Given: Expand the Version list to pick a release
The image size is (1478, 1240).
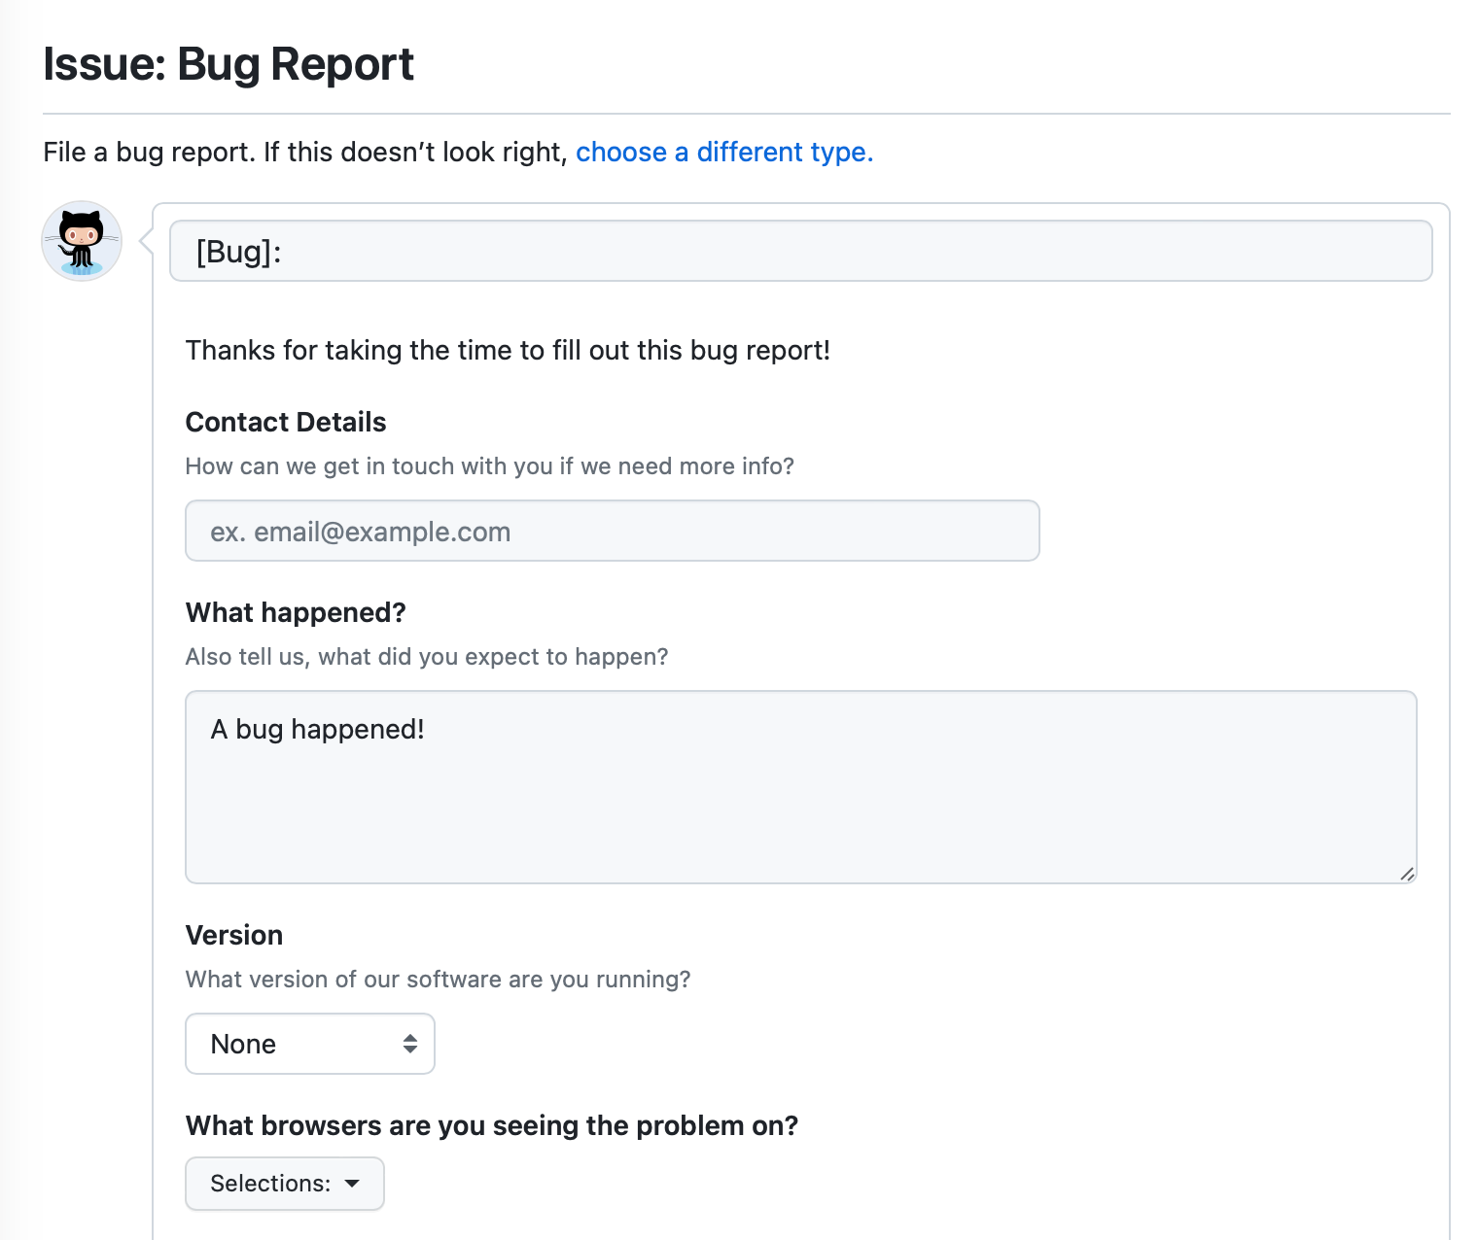Looking at the screenshot, I should pos(309,1044).
